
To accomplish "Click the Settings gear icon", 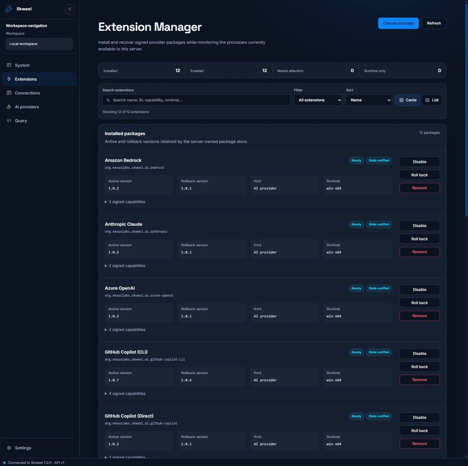I will (9, 448).
